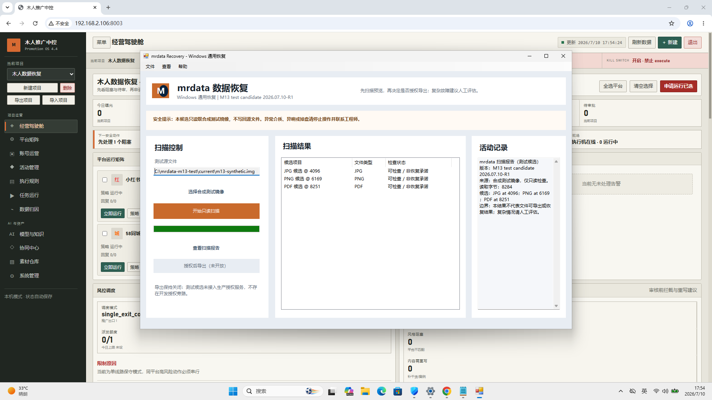
Task: Open the Settings gear in taskbar
Action: click(431, 391)
